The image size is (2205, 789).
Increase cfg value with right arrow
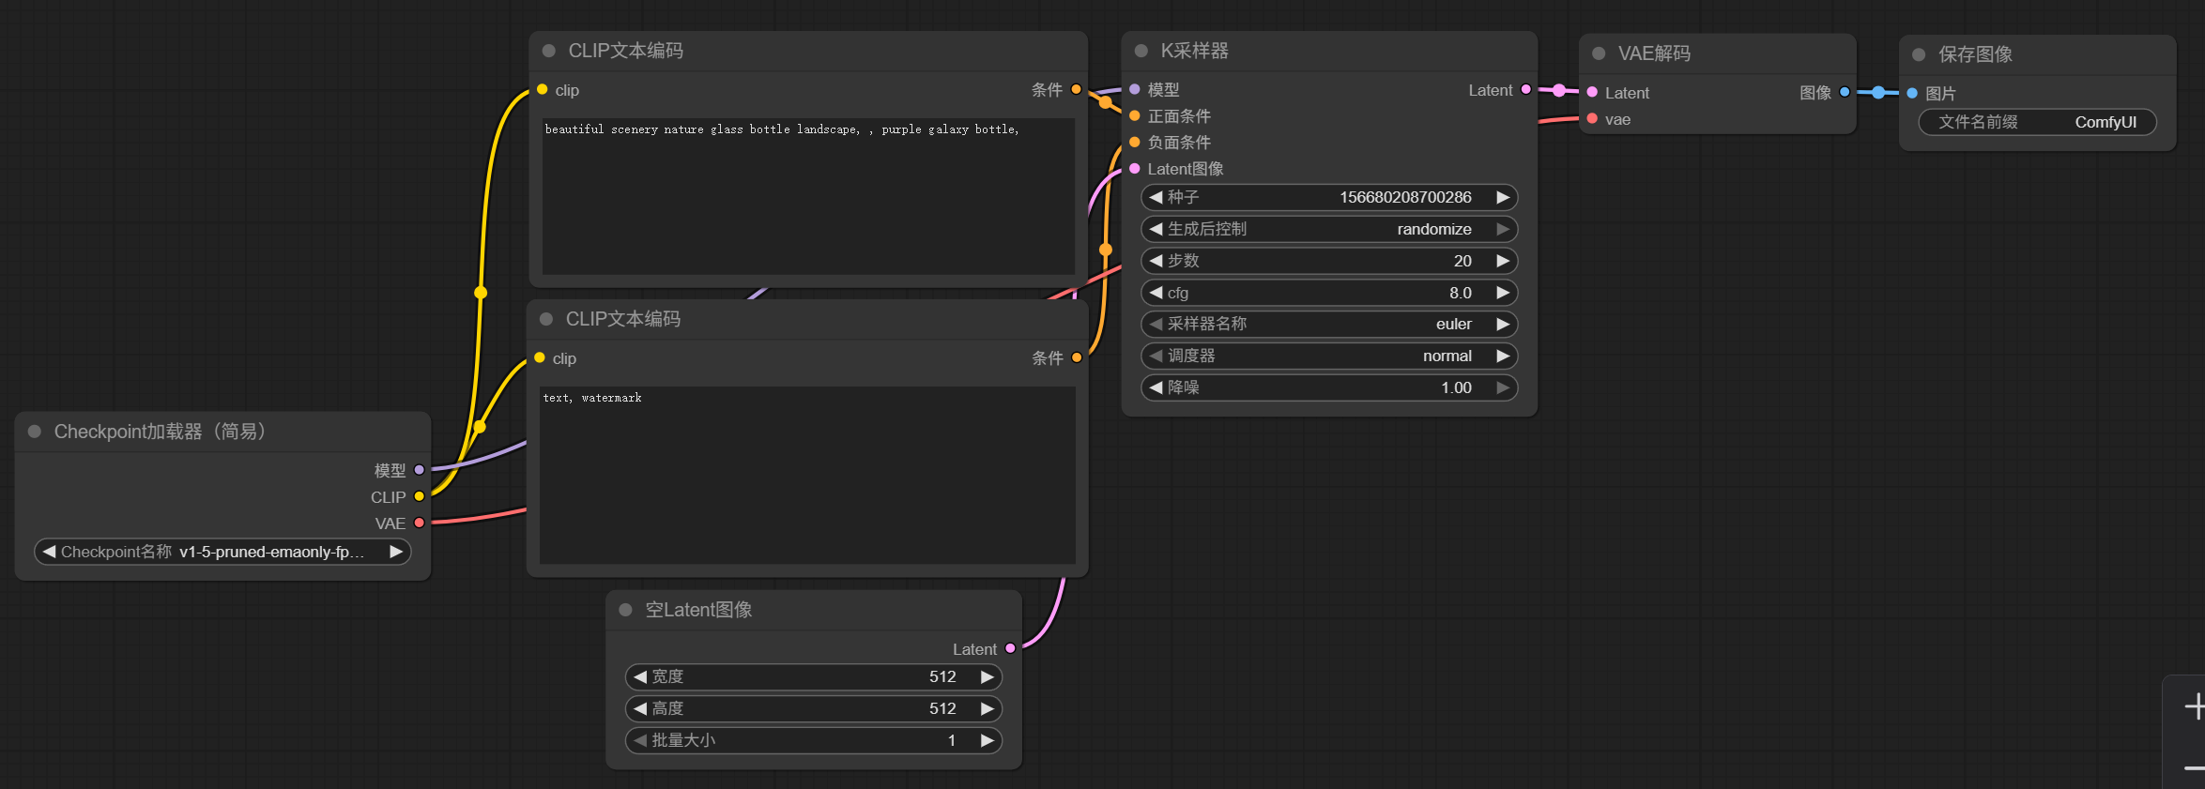pos(1502,293)
